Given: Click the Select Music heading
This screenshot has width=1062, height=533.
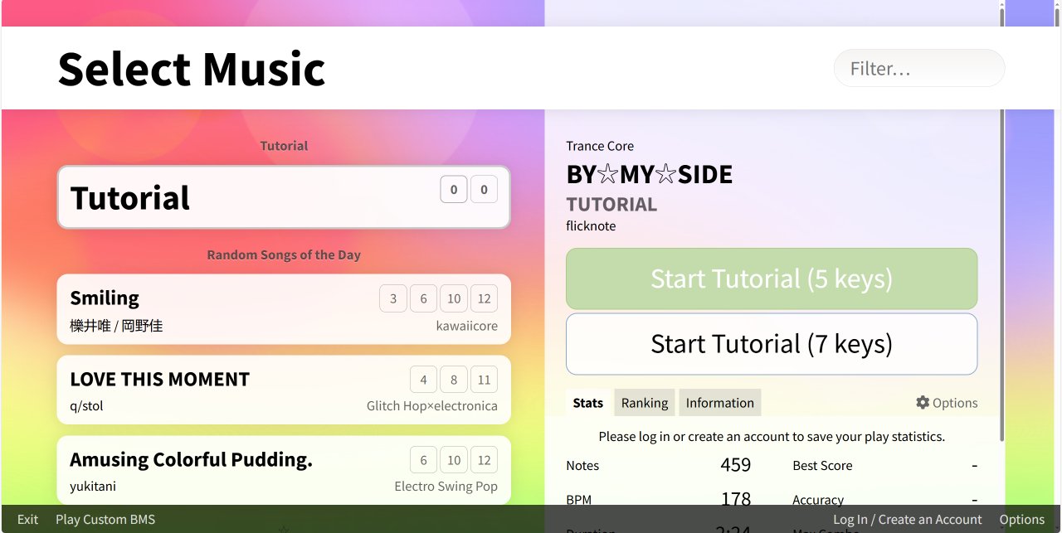Looking at the screenshot, I should pyautogui.click(x=192, y=69).
